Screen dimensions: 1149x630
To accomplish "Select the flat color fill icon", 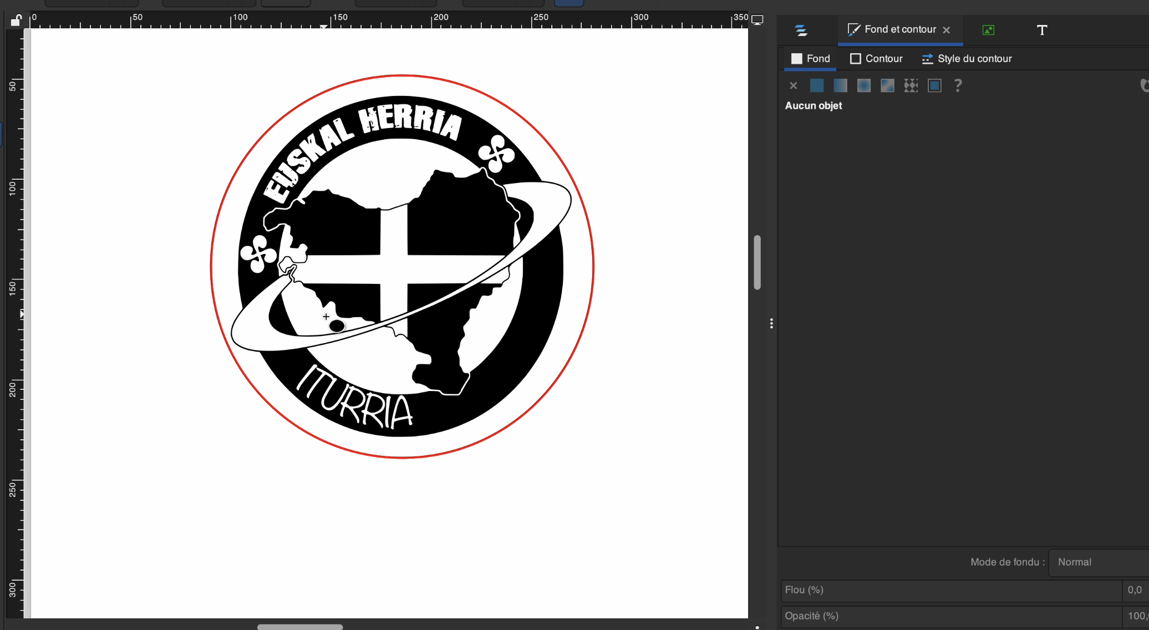I will click(x=817, y=85).
